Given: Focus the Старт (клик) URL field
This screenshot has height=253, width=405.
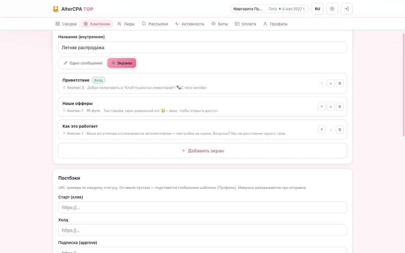Looking at the screenshot, I should (202, 207).
